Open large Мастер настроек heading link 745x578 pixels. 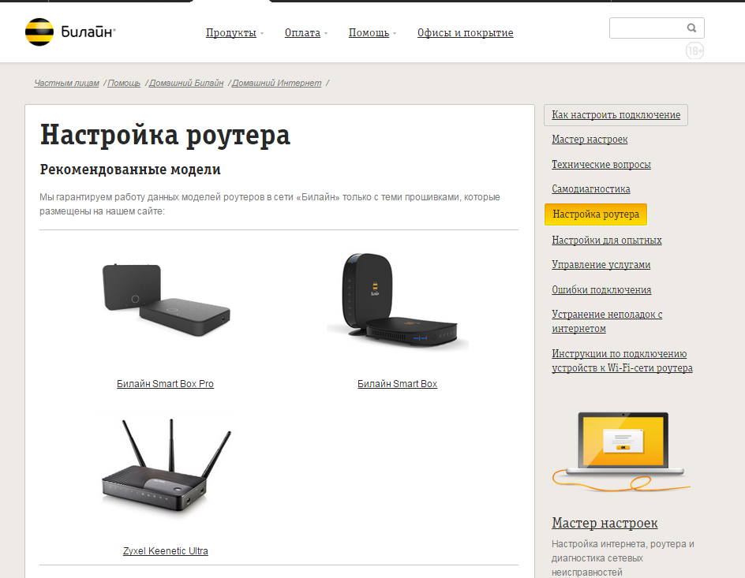(605, 523)
